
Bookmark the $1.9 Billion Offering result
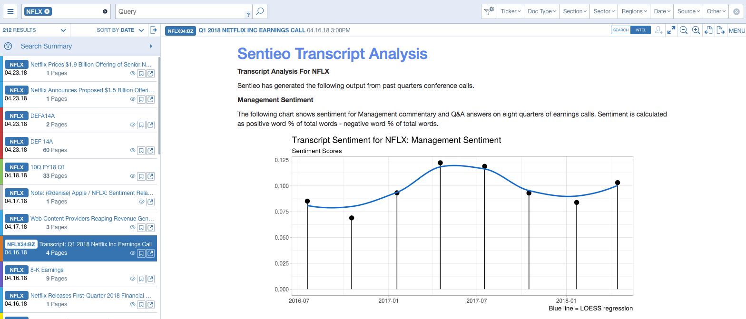tap(141, 73)
